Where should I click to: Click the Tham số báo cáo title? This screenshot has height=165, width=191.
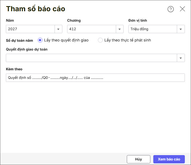36,9
